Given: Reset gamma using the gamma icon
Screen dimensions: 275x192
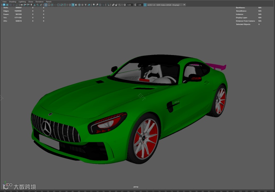Looking at the screenshot, I should click(135, 5).
